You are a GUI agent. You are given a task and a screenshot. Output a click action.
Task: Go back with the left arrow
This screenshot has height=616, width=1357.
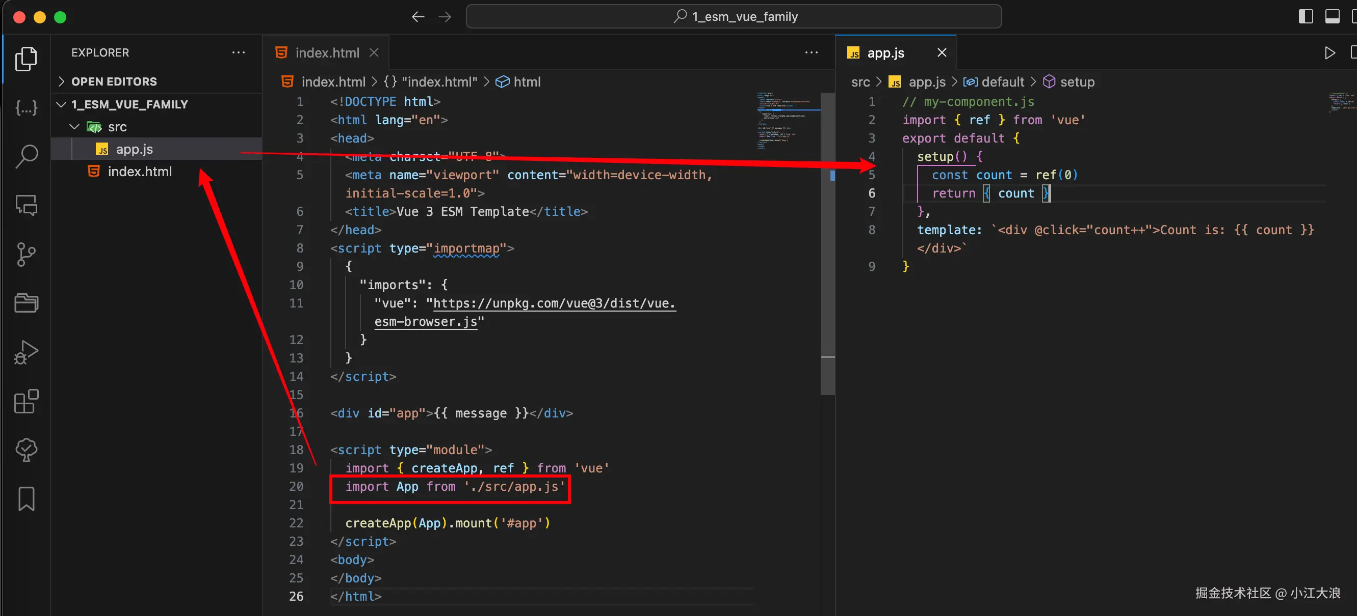pyautogui.click(x=417, y=17)
